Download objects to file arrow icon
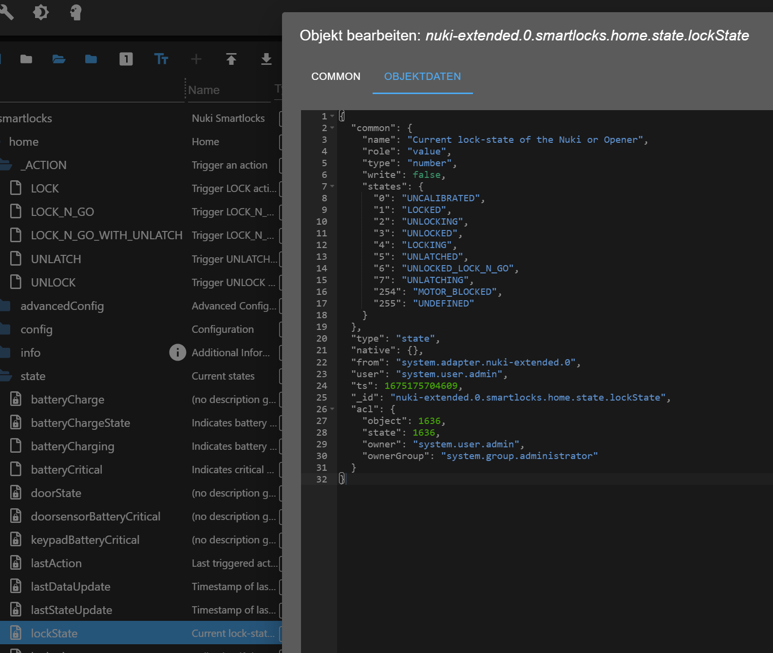Image resolution: width=773 pixels, height=653 pixels. click(266, 59)
